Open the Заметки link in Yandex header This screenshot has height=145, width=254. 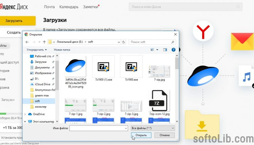pos(90,7)
